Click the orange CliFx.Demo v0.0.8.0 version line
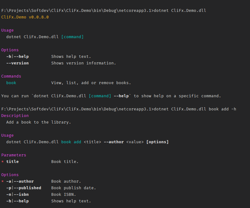 25,17
